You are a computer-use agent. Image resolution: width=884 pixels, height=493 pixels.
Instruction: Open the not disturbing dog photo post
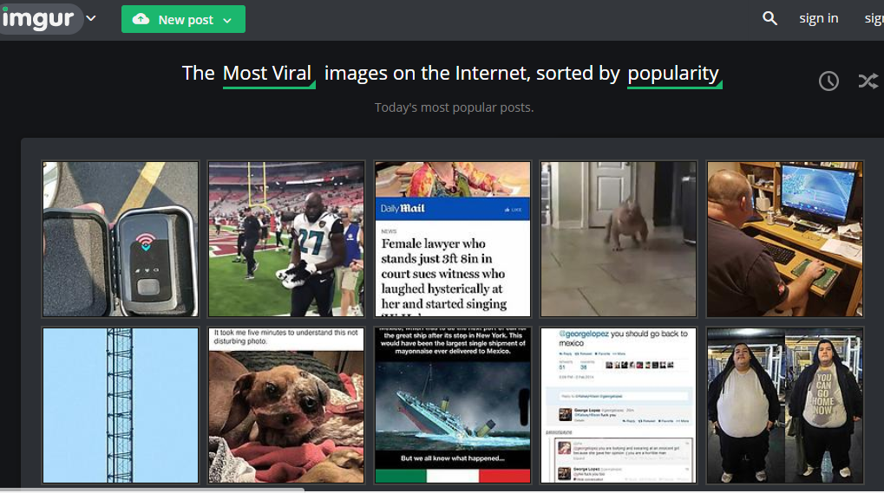[286, 405]
